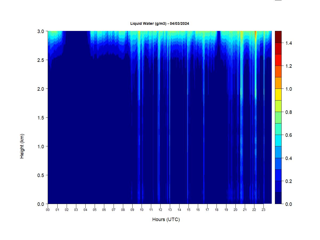
Task: Click hour label 16 on time axis
Action: point(198,210)
